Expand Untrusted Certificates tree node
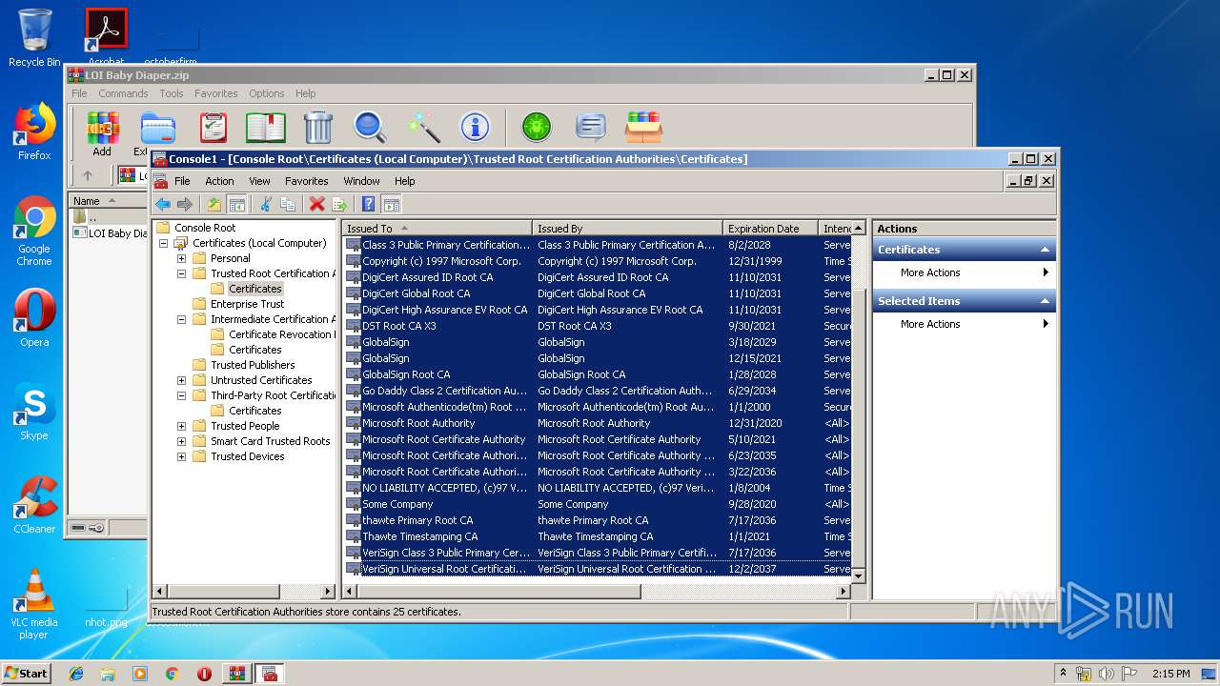 coord(181,380)
